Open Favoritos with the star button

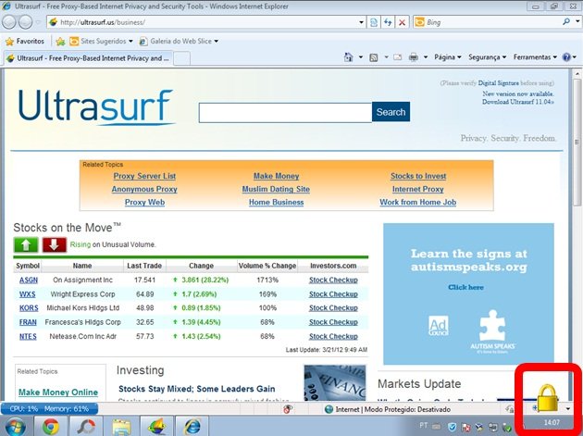point(25,42)
